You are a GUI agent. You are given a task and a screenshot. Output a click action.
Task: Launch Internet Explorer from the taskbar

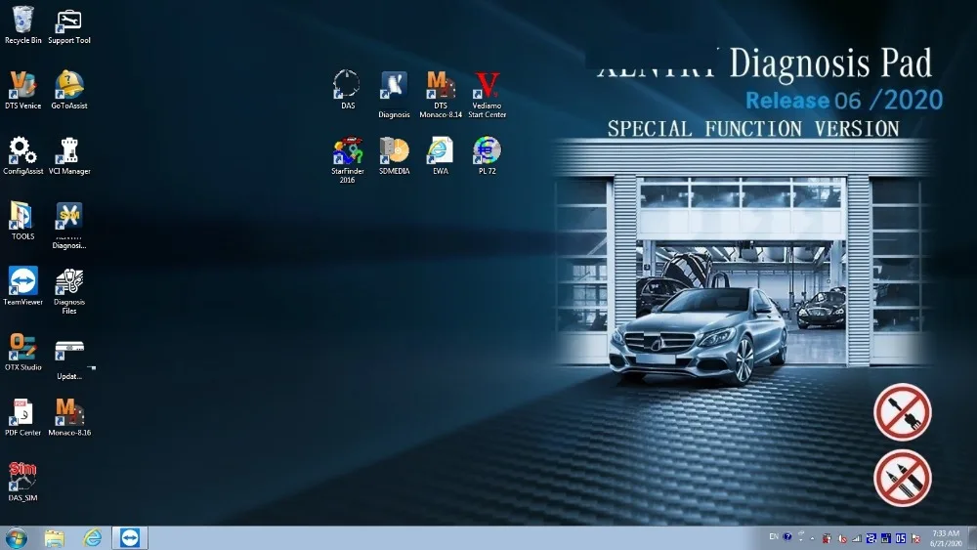point(92,538)
